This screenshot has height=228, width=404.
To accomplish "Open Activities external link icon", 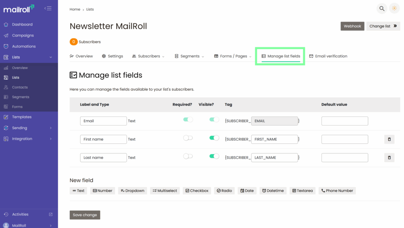I will [x=50, y=214].
